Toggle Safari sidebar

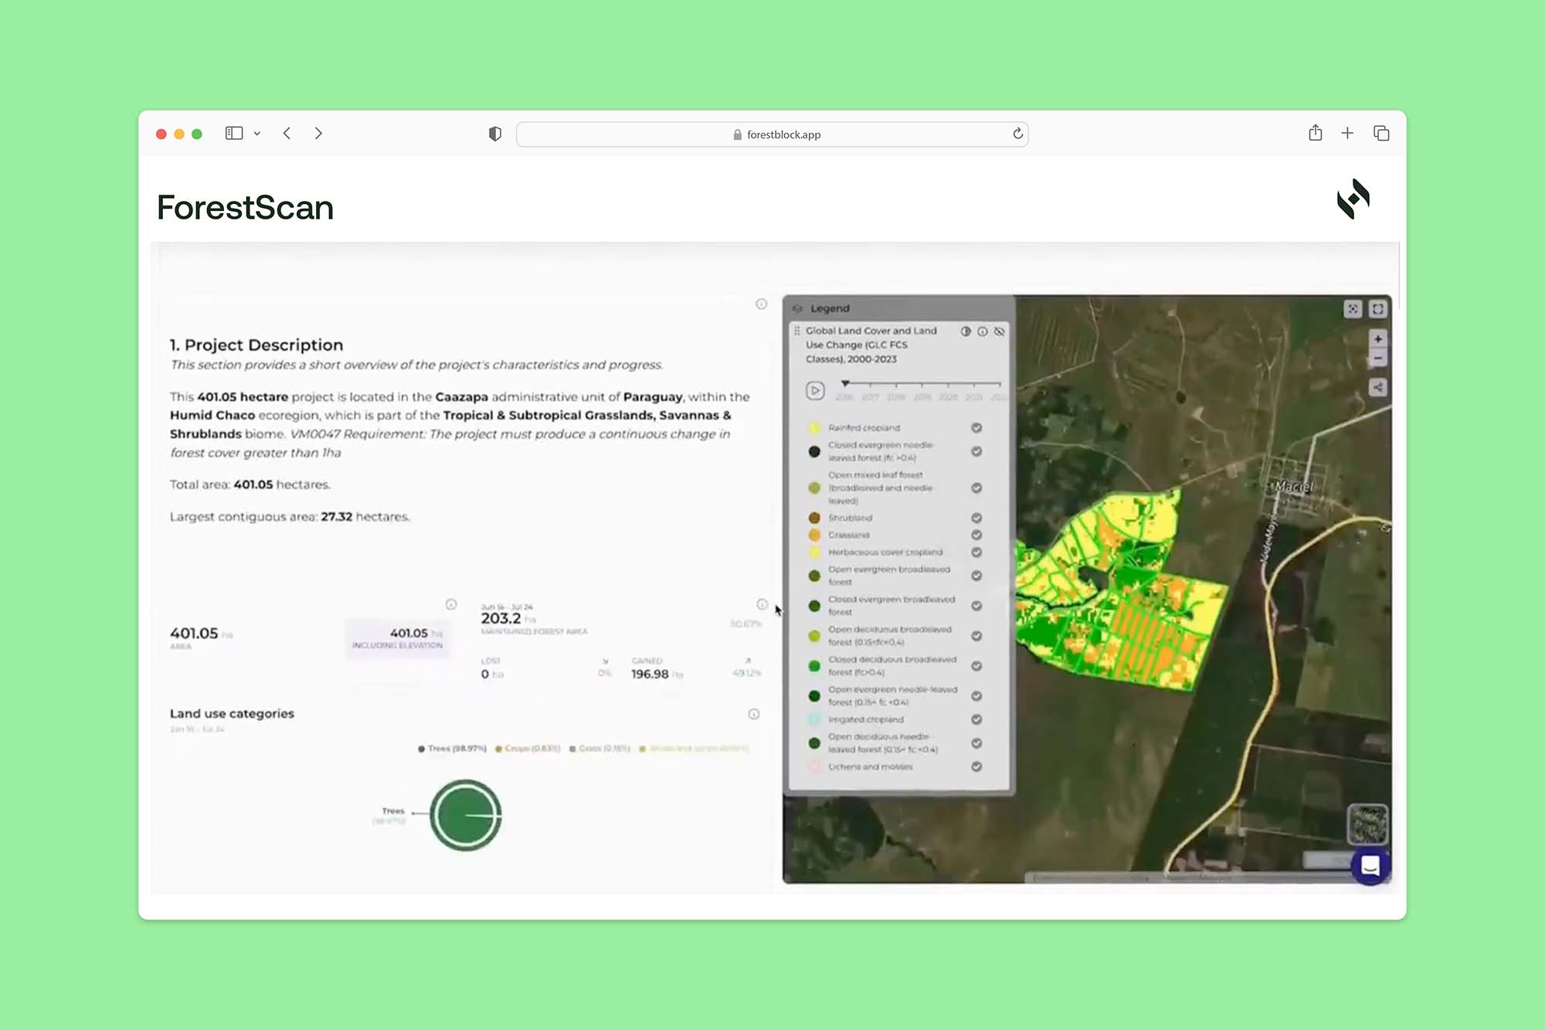234,133
